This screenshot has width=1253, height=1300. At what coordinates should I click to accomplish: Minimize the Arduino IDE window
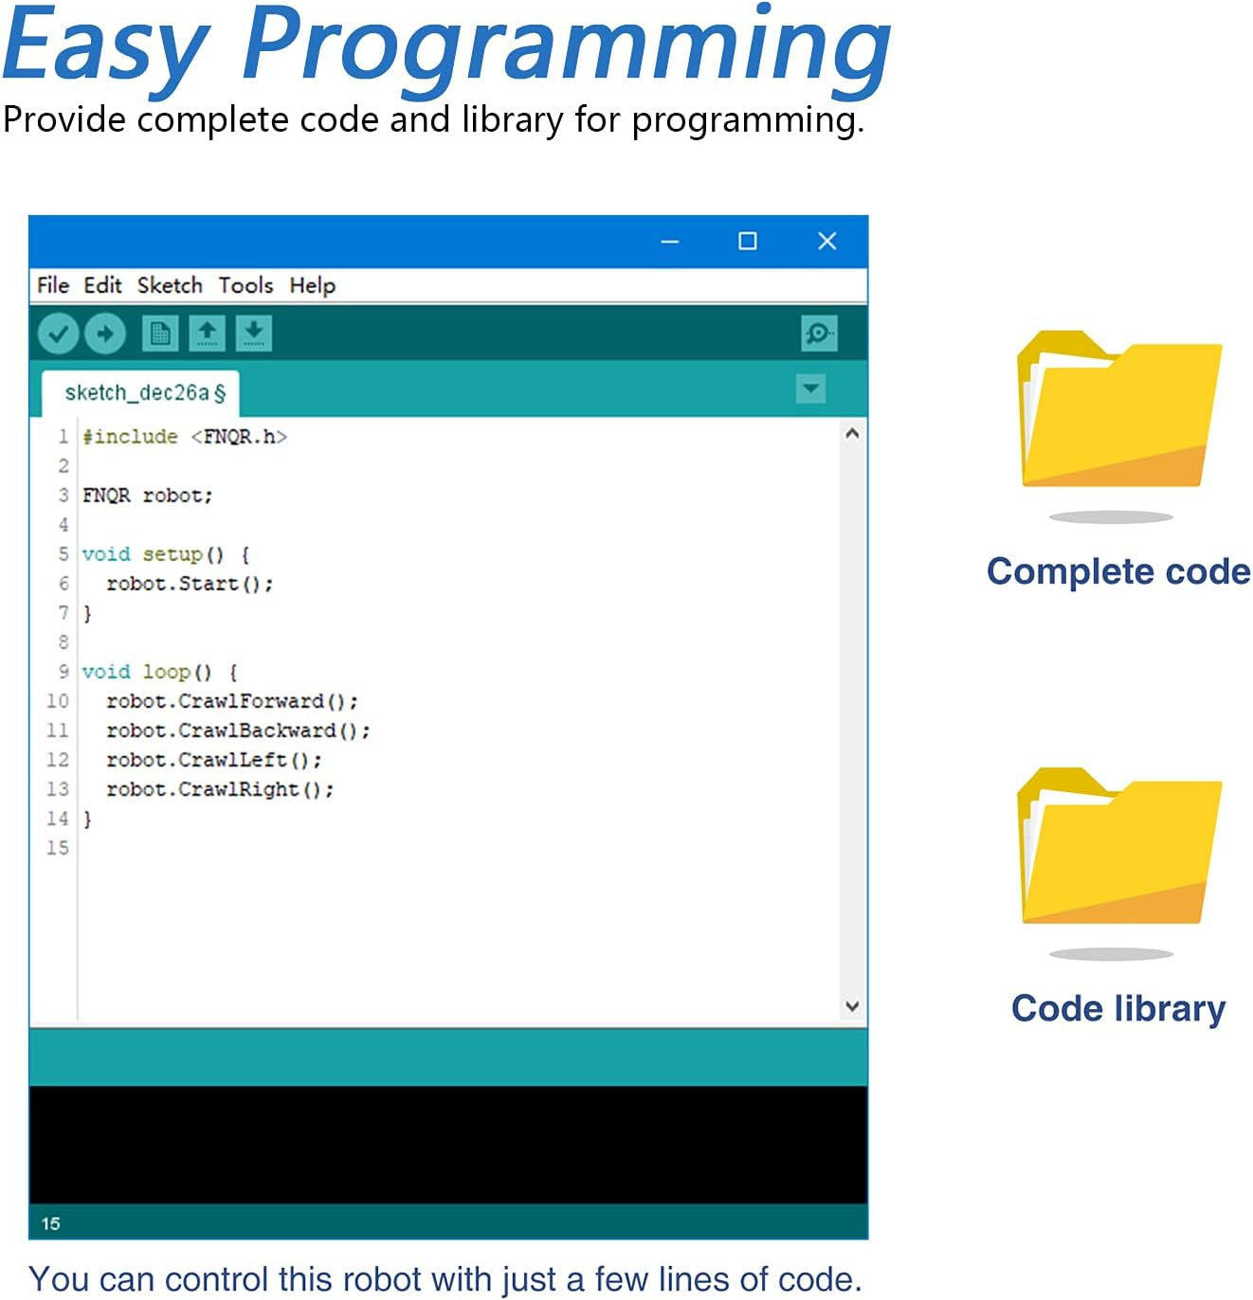click(x=670, y=242)
